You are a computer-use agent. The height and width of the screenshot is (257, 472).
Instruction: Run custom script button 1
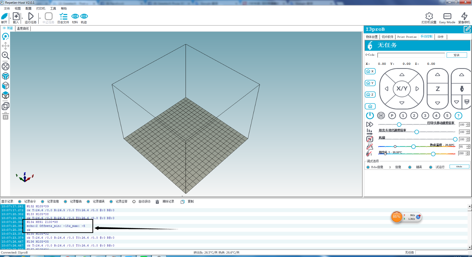tap(403, 116)
